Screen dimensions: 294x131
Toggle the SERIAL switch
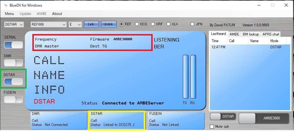point(13,45)
